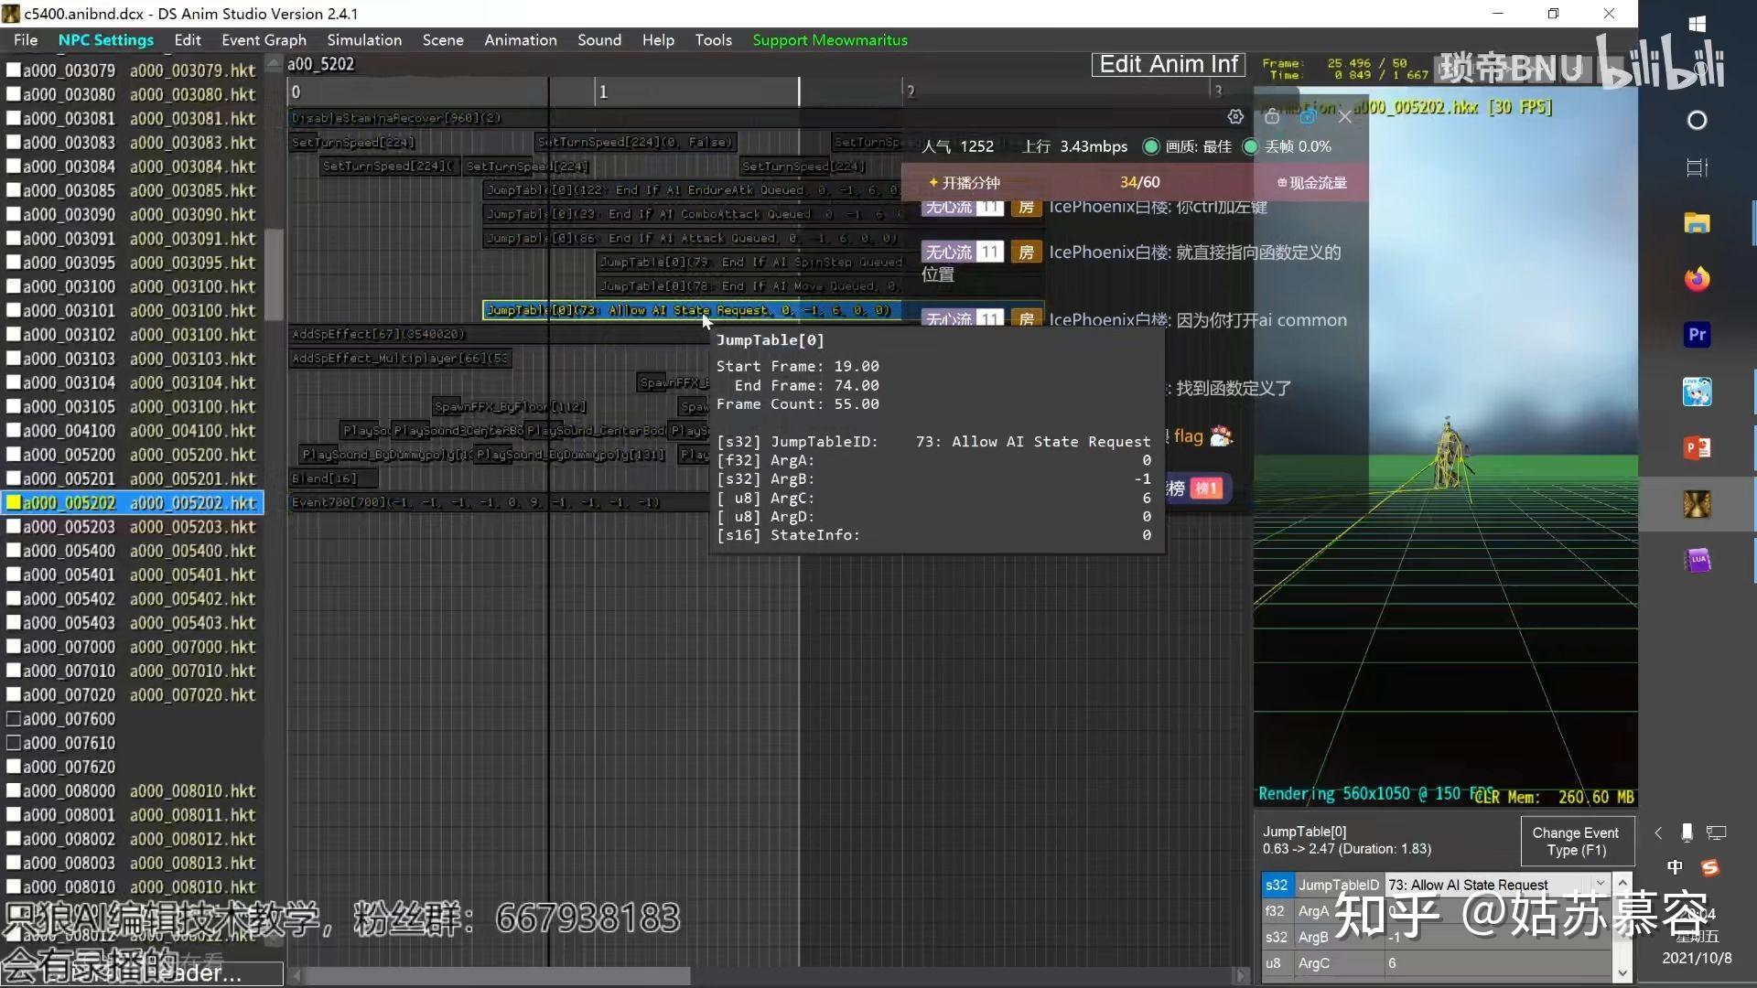Open the NPC Settings menu

(x=105, y=40)
